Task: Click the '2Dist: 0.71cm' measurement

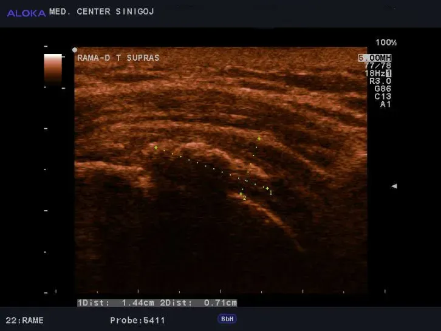Action: click(199, 303)
